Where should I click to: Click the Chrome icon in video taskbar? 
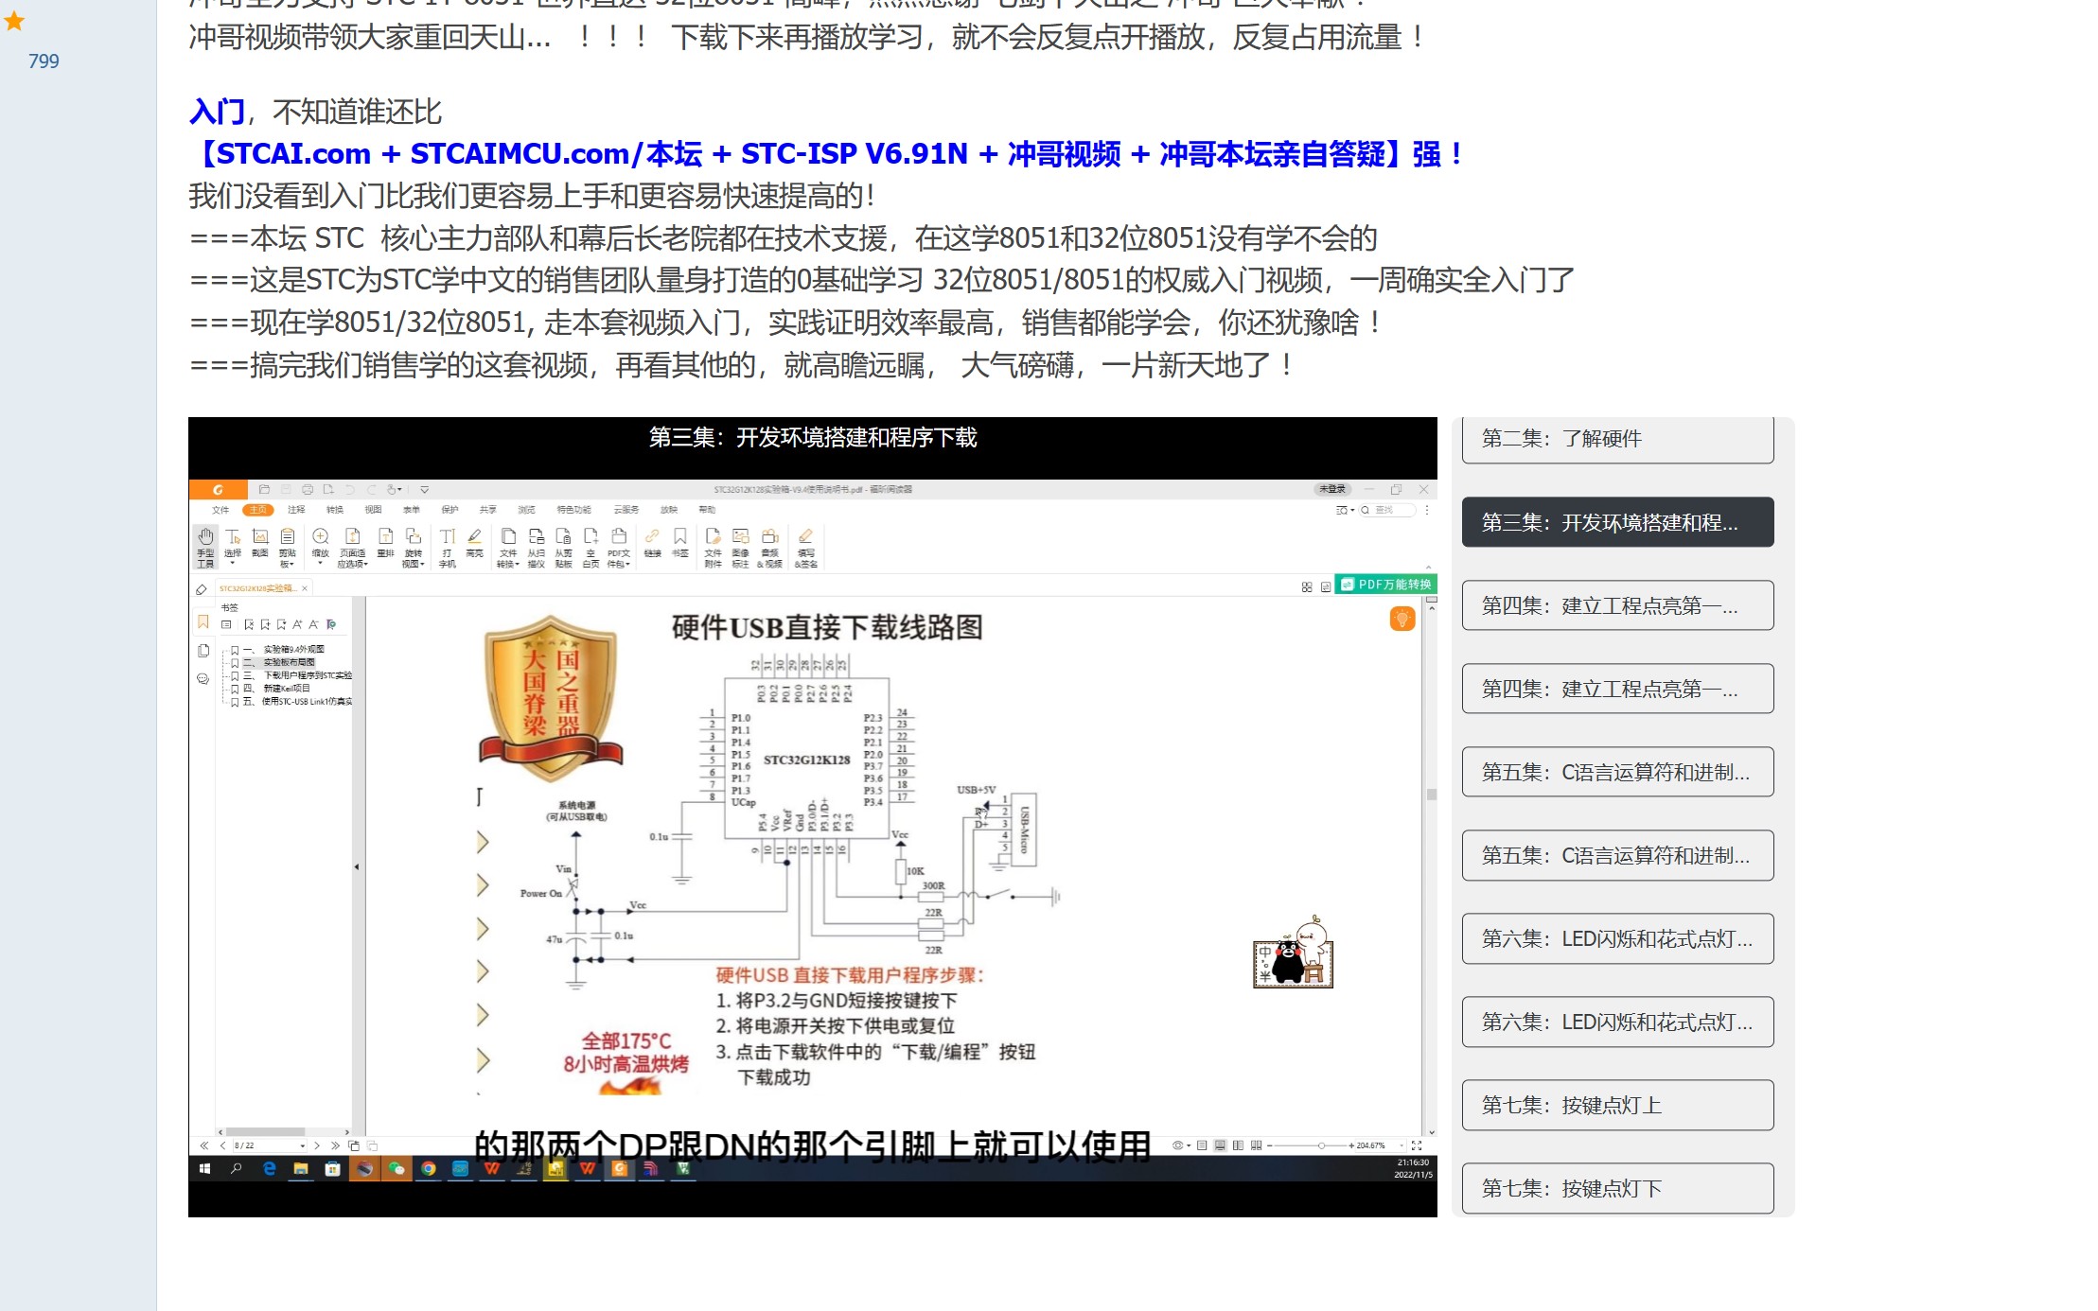click(x=429, y=1169)
